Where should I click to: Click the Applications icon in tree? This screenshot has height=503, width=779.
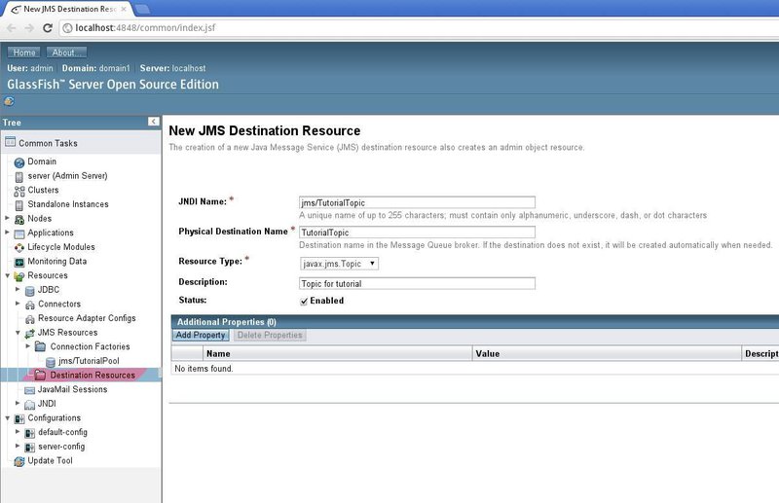click(19, 234)
